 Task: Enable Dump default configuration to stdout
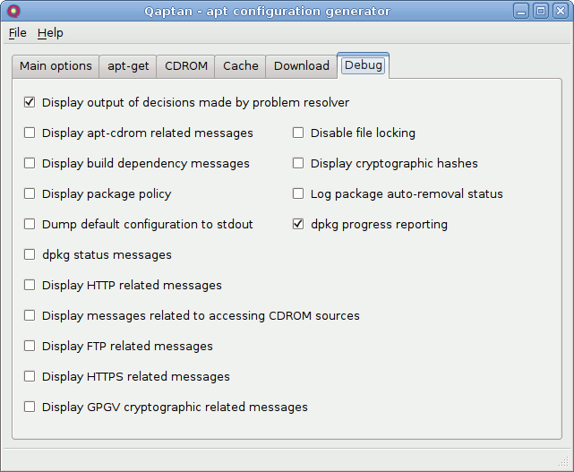tap(30, 224)
